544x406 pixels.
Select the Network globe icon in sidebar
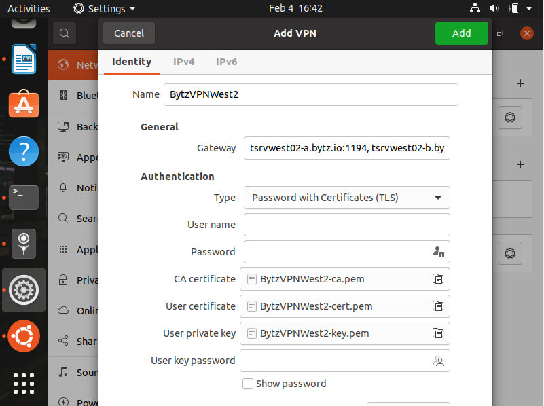pyautogui.click(x=63, y=64)
